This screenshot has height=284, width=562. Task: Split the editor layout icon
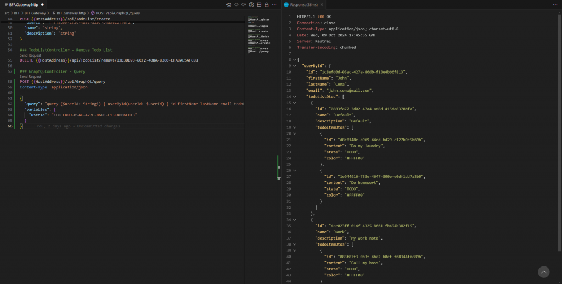click(259, 4)
